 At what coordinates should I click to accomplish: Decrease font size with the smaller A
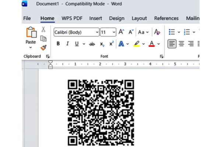click(x=131, y=32)
